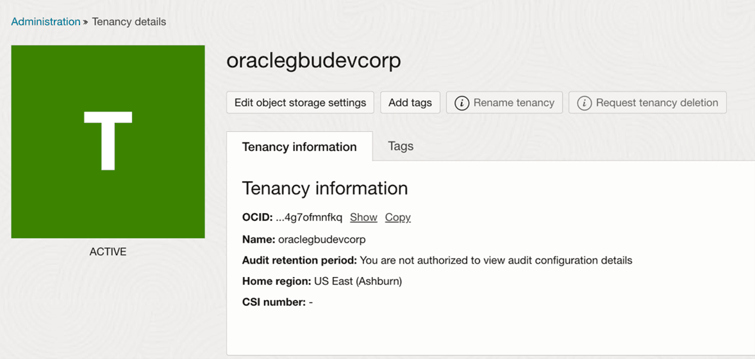Click the Tenancy details breadcrumb text
The image size is (755, 359).
[x=129, y=22]
